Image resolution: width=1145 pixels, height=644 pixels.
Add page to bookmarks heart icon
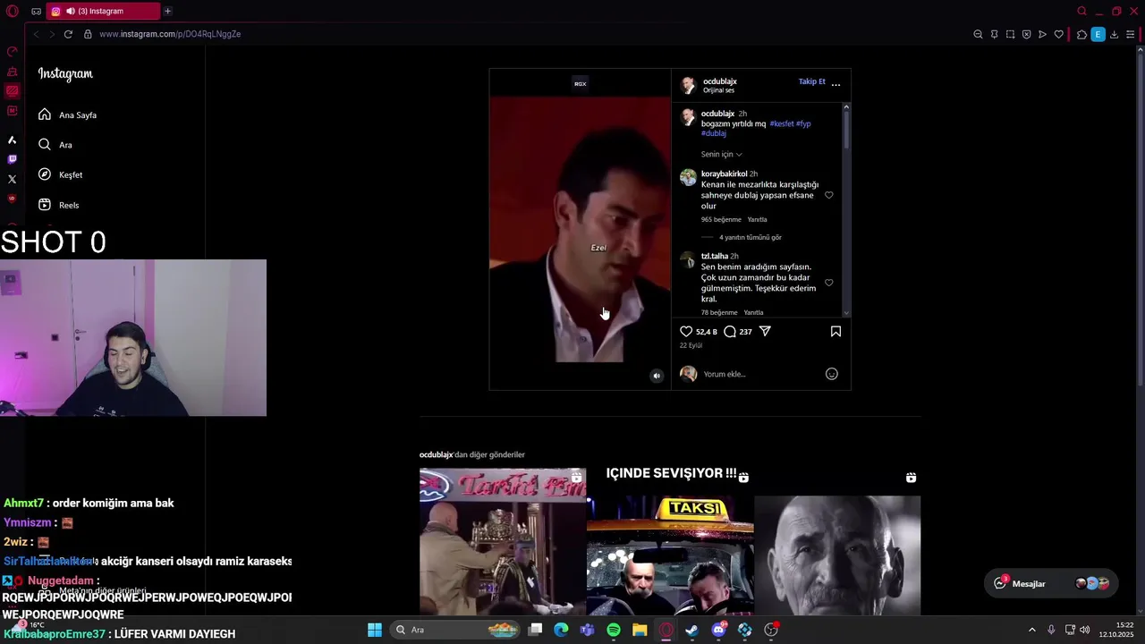[1058, 34]
